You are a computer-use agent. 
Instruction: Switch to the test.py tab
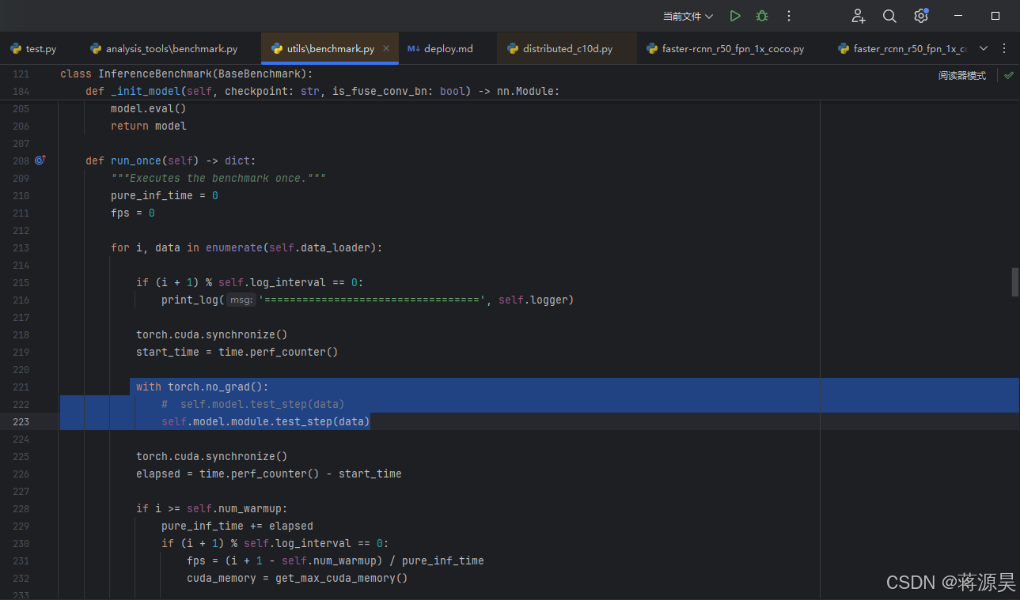pos(40,48)
